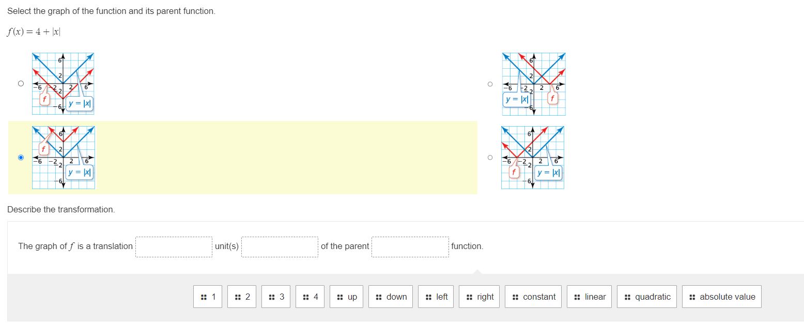
Task: Select the "right" answer chip
Action: 479,296
